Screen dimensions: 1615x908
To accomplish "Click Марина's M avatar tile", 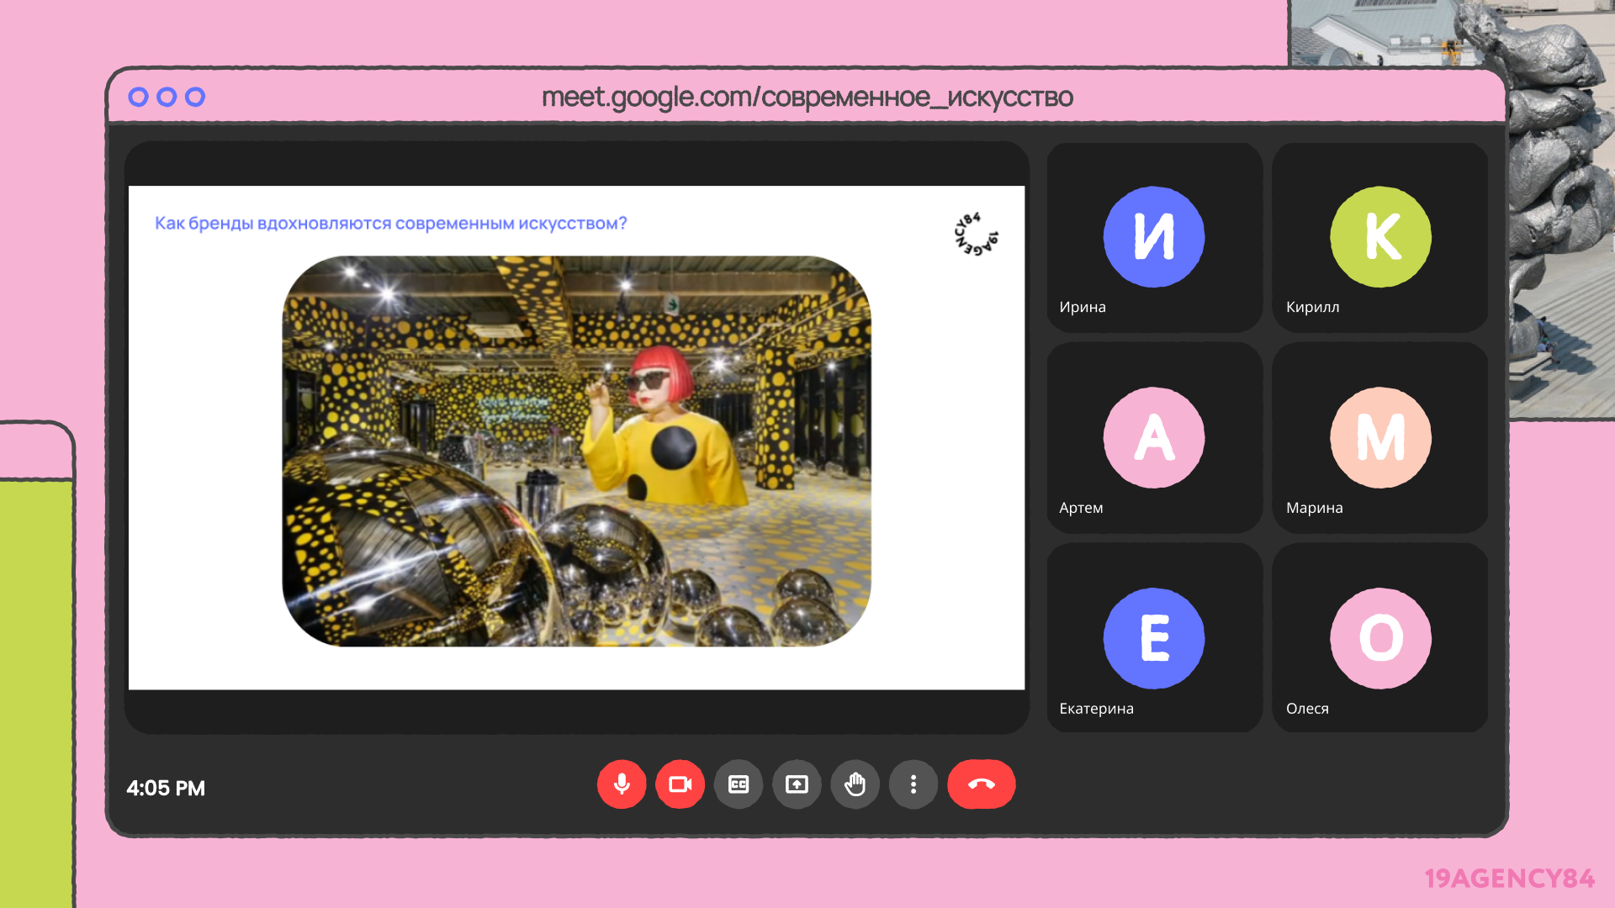I will pos(1380,438).
